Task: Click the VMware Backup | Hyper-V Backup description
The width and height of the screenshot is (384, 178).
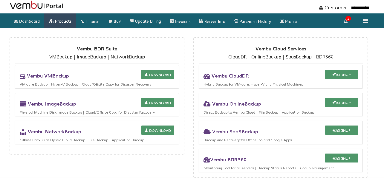Action: [85, 84]
